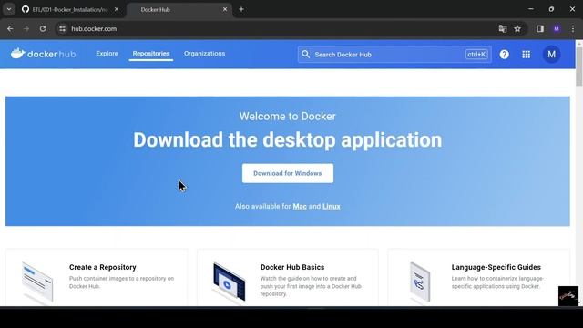The height and width of the screenshot is (328, 583).
Task: Click the translate page icon
Action: point(503,28)
